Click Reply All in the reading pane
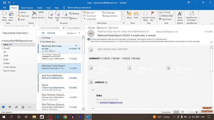Image resolution: width=214 pixels, height=120 pixels. (102, 28)
